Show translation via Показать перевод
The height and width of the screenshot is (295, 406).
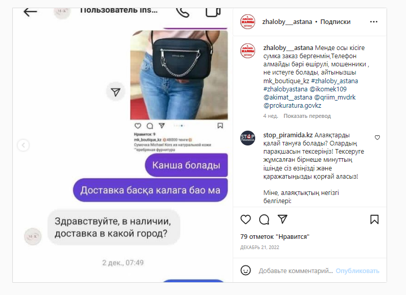pyautogui.click(x=307, y=116)
